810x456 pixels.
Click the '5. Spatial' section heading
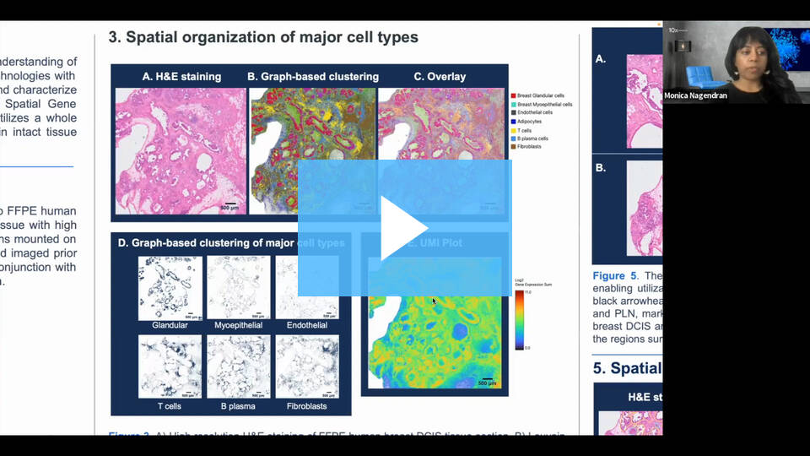(x=627, y=368)
